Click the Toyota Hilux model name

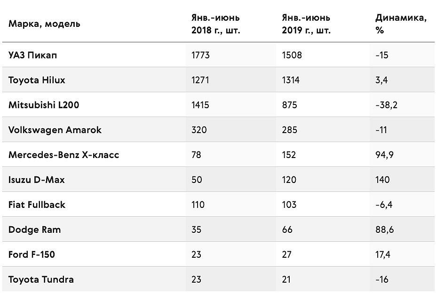click(37, 80)
